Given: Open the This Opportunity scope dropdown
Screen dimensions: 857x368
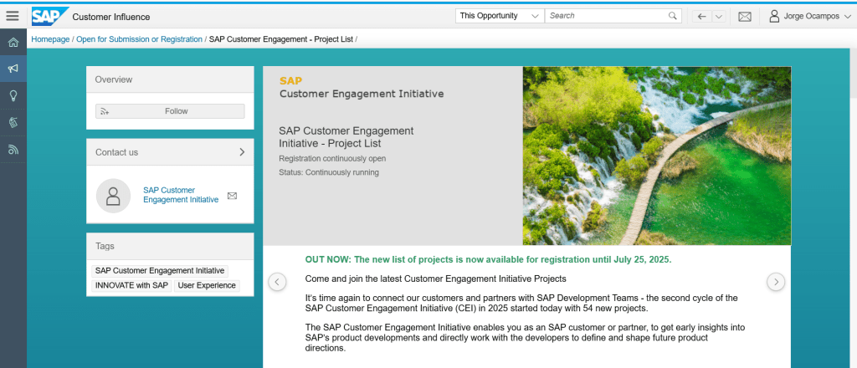Looking at the screenshot, I should 499,16.
